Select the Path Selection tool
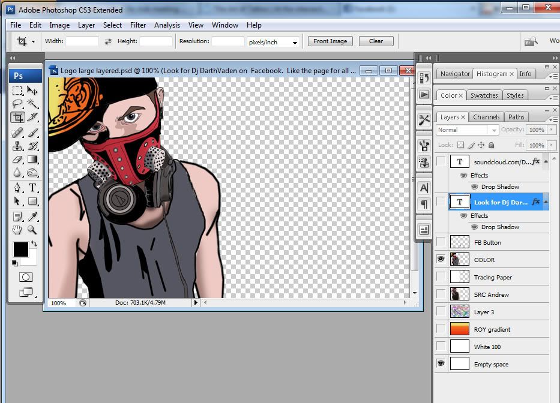The image size is (560, 403). tap(17, 201)
